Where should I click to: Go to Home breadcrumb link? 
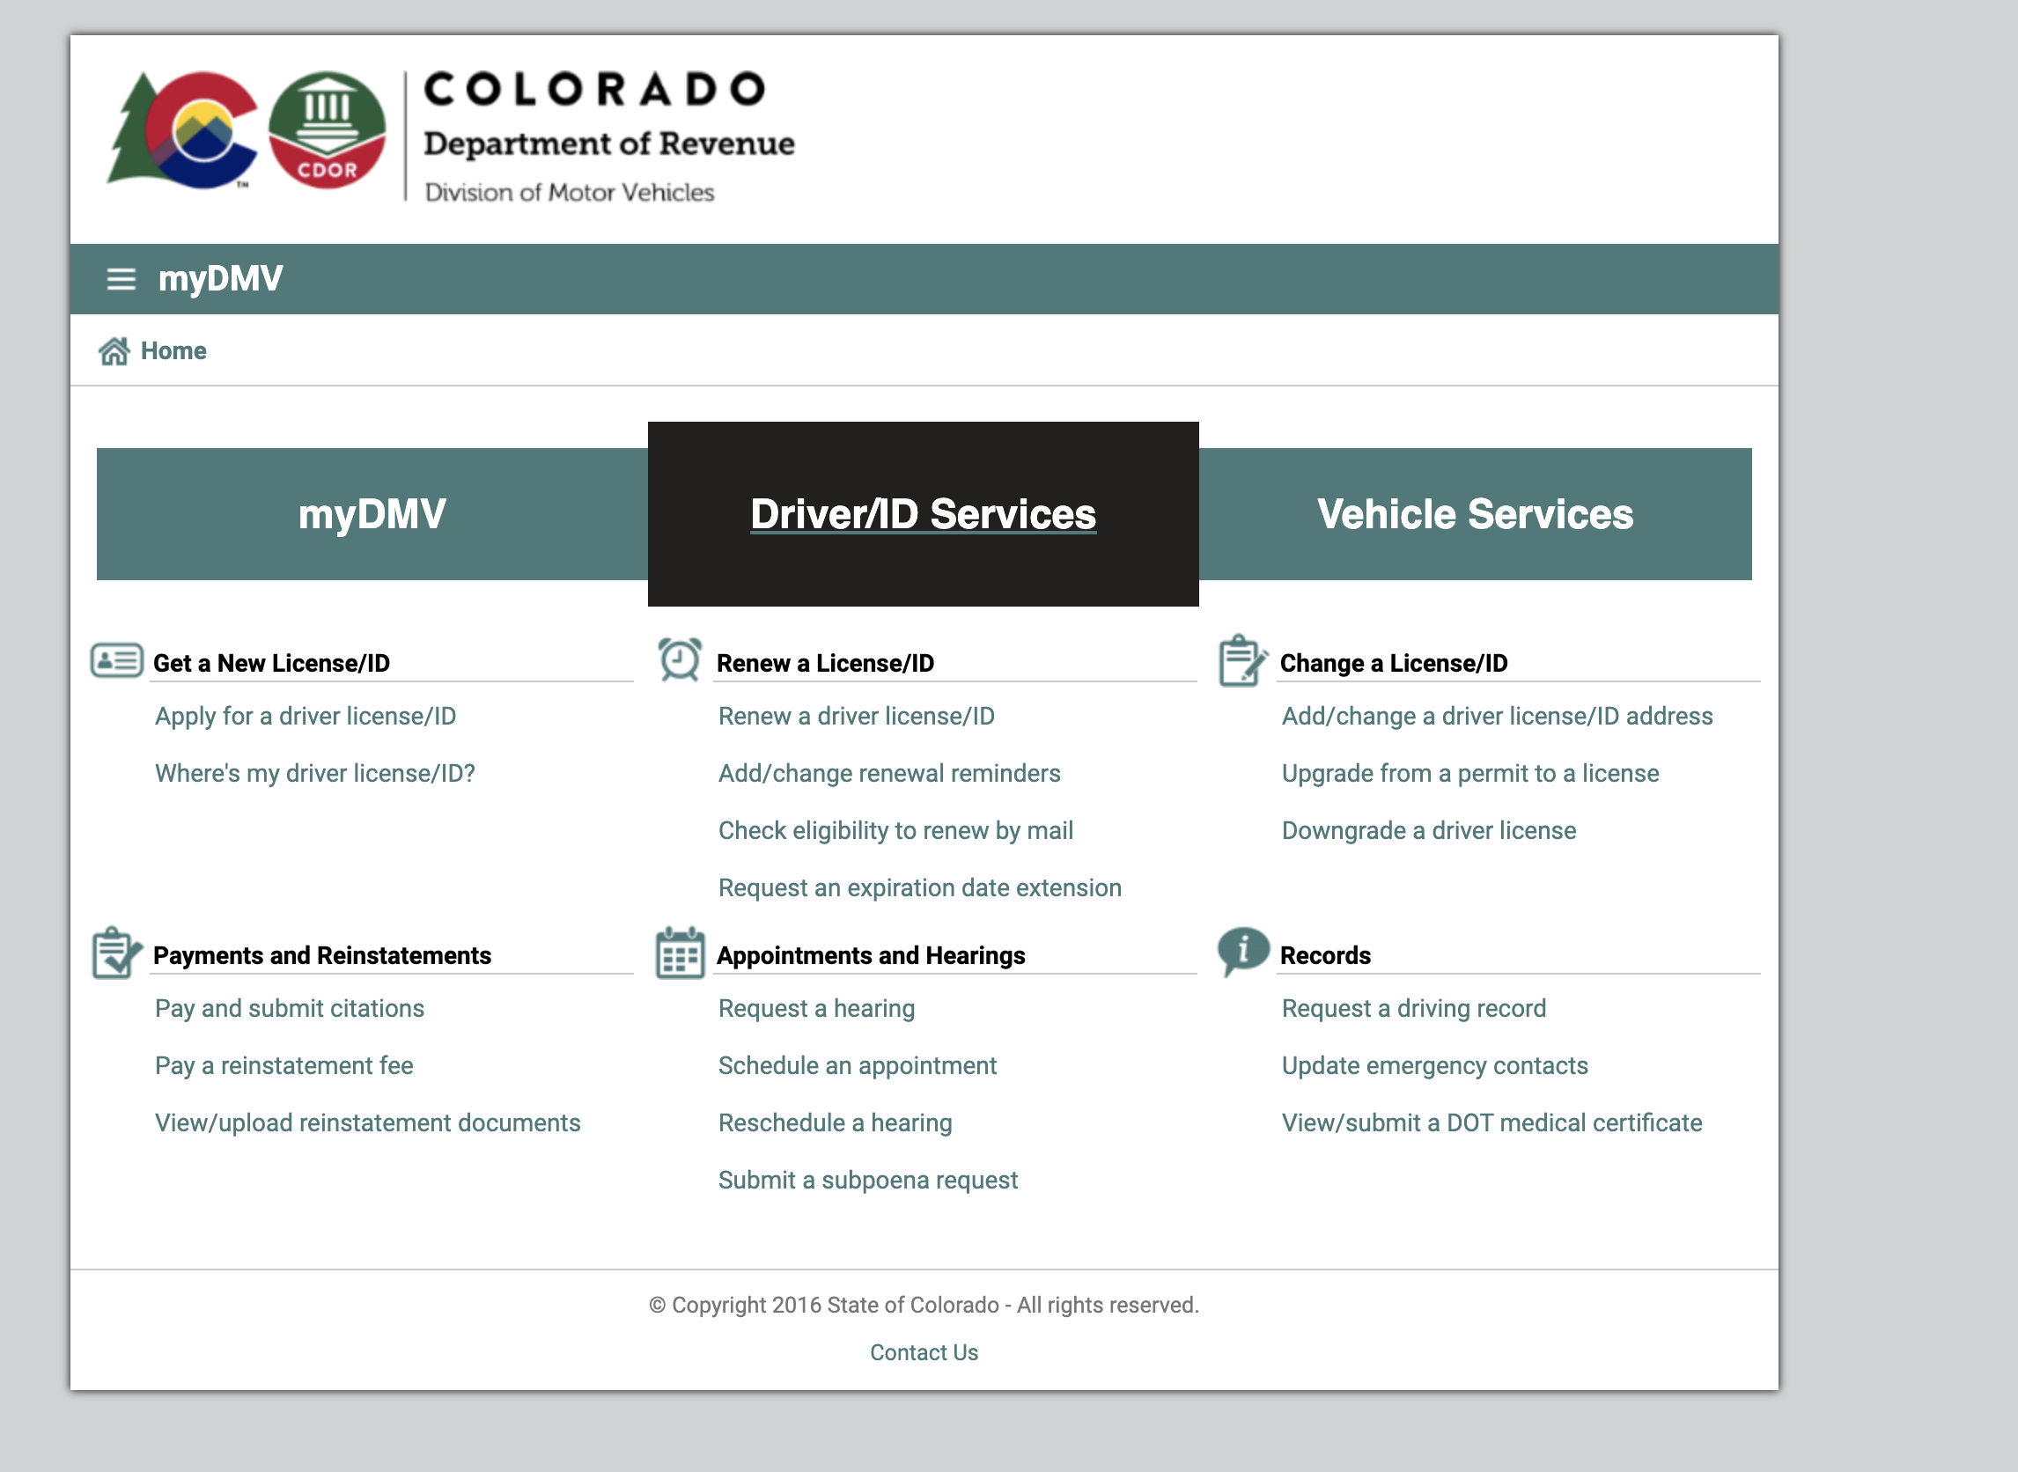click(x=173, y=351)
